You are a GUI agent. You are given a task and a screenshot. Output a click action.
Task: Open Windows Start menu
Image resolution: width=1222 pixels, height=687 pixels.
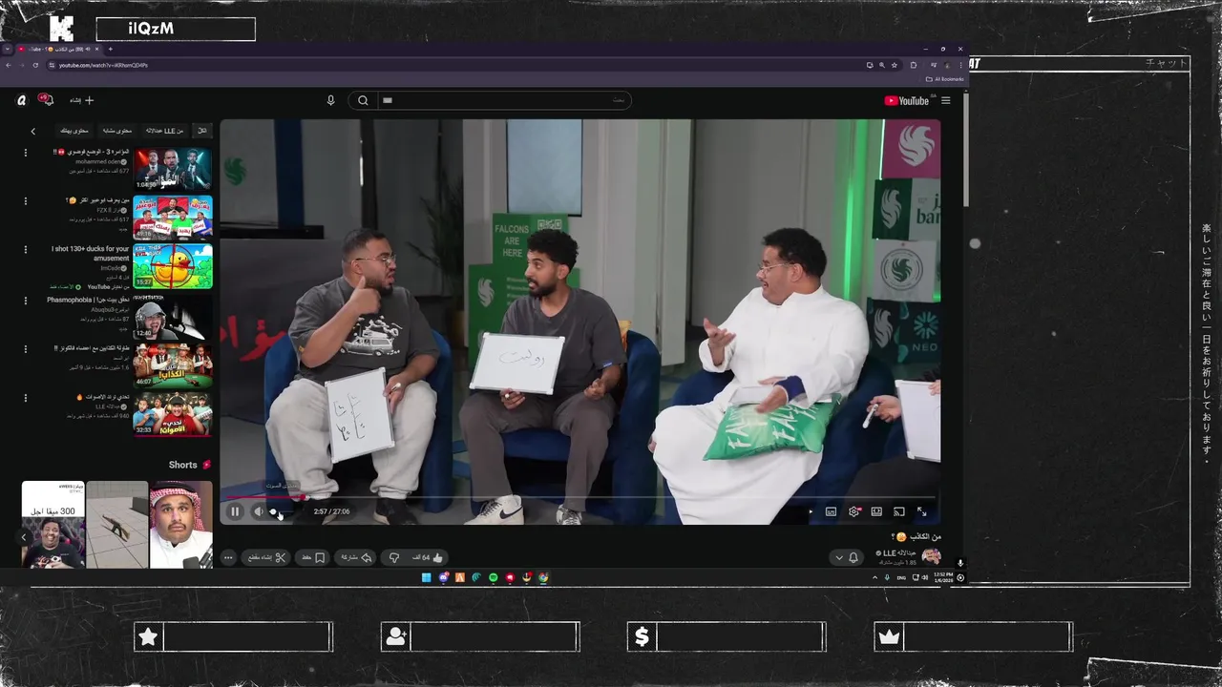coord(427,577)
